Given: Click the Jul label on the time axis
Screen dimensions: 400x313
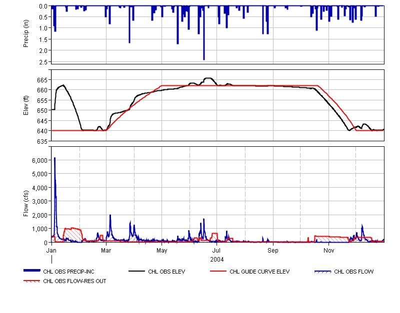Looking at the screenshot, I should coord(217,250).
